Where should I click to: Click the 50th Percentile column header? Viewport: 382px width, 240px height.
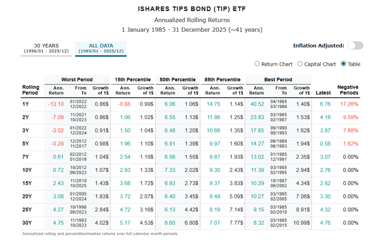coord(179,80)
